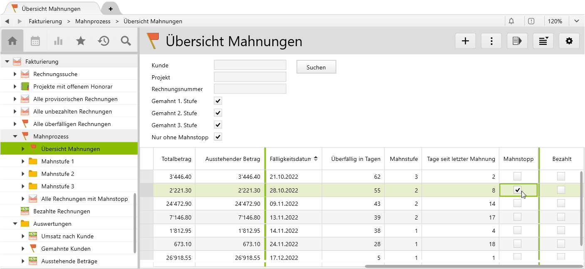Toggle Mahnstopp for the 2'221.30 invoice

coord(517,190)
